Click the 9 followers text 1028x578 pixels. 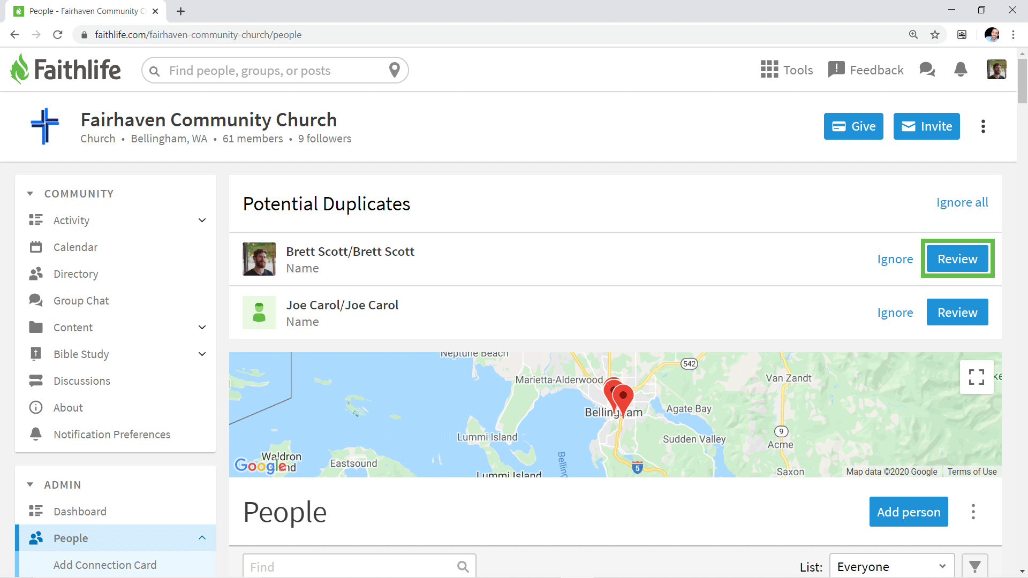pyautogui.click(x=324, y=139)
